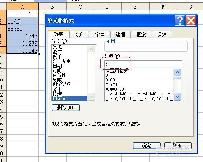Select format type #,##0

[139, 84]
